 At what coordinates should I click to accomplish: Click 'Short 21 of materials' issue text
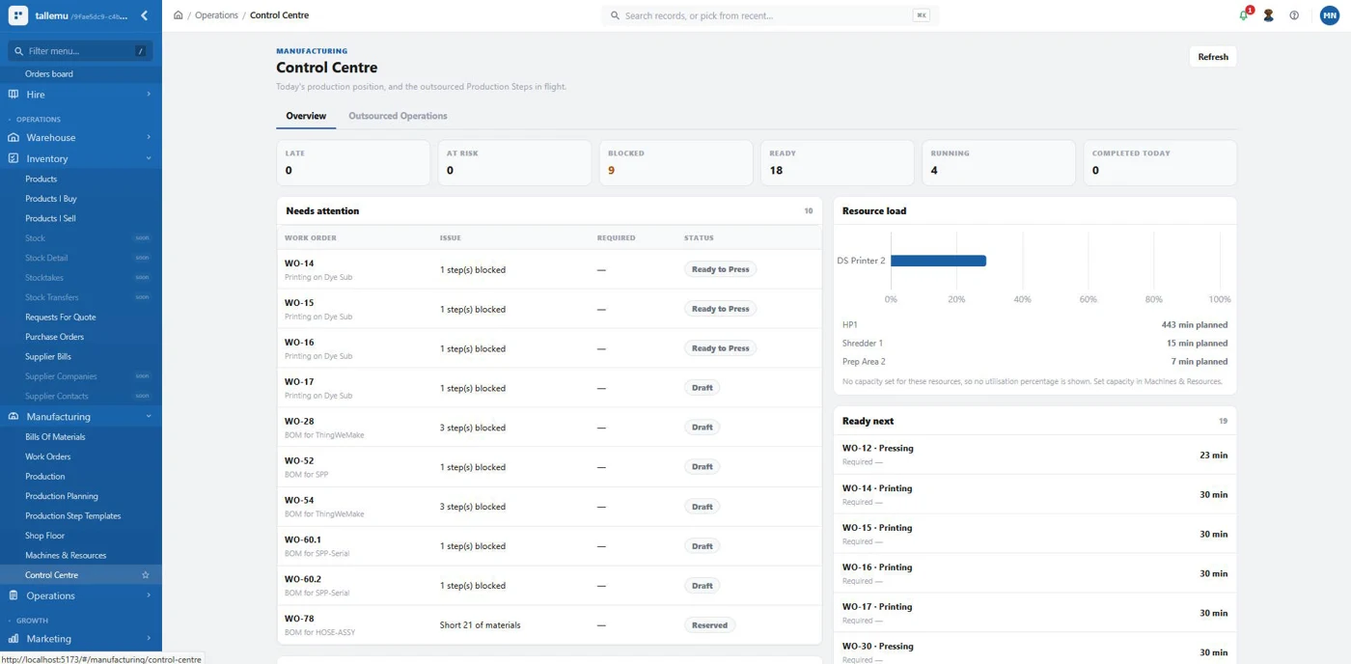tap(481, 625)
